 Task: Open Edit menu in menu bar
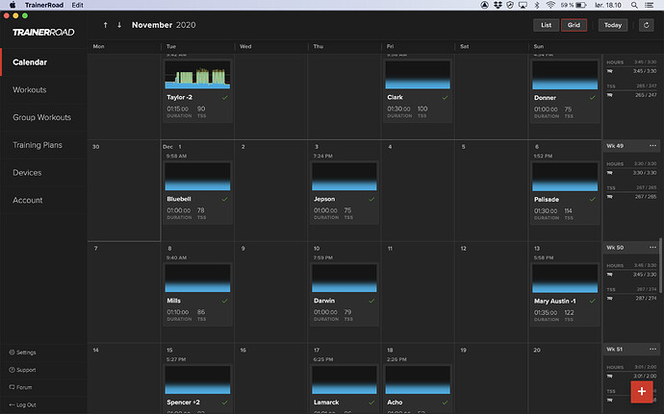click(x=78, y=5)
